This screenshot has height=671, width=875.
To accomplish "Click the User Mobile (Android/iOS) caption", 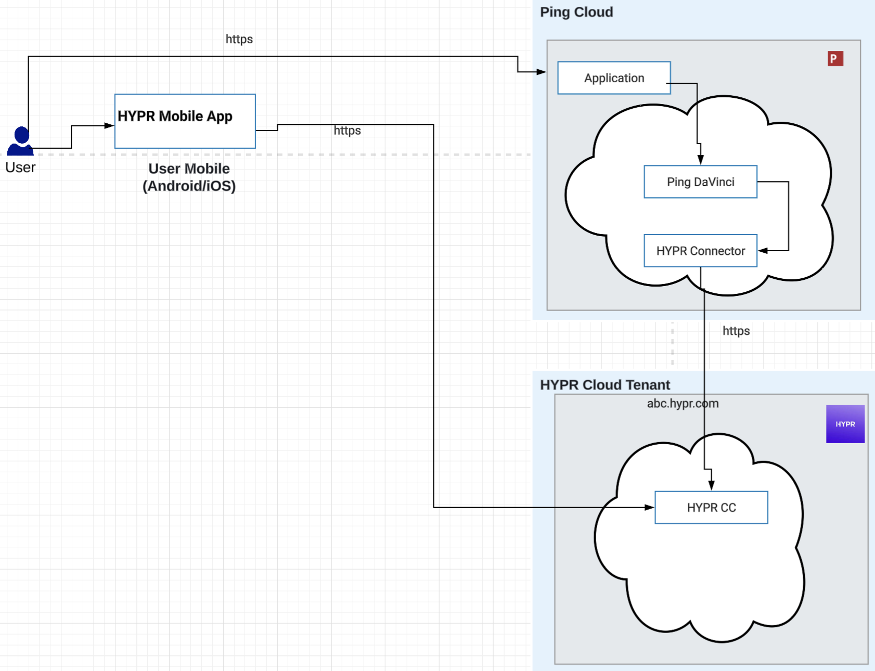I will 189,177.
